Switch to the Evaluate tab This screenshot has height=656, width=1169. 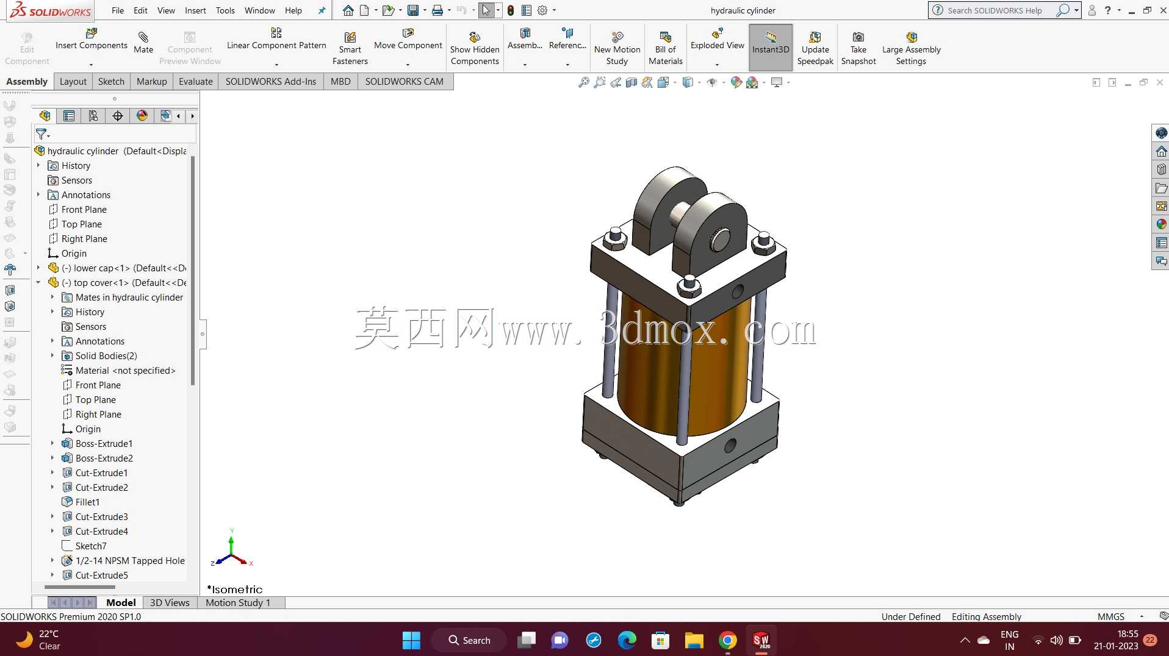196,81
